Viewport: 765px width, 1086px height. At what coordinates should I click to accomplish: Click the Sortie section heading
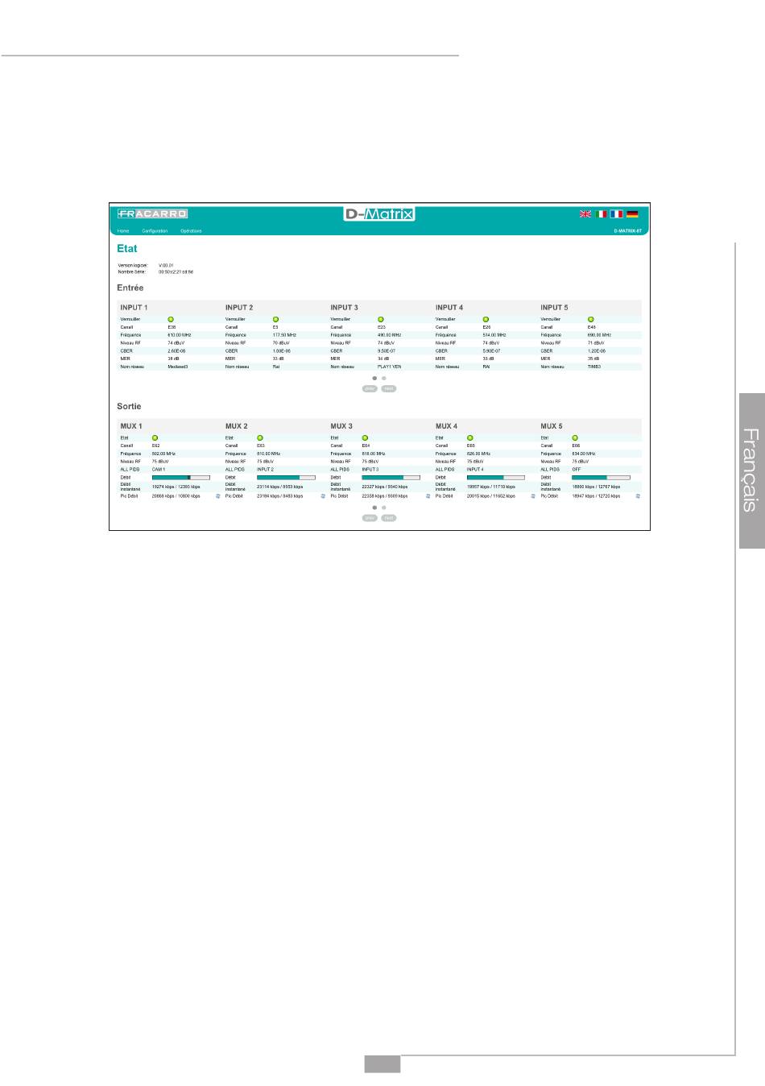click(x=129, y=406)
